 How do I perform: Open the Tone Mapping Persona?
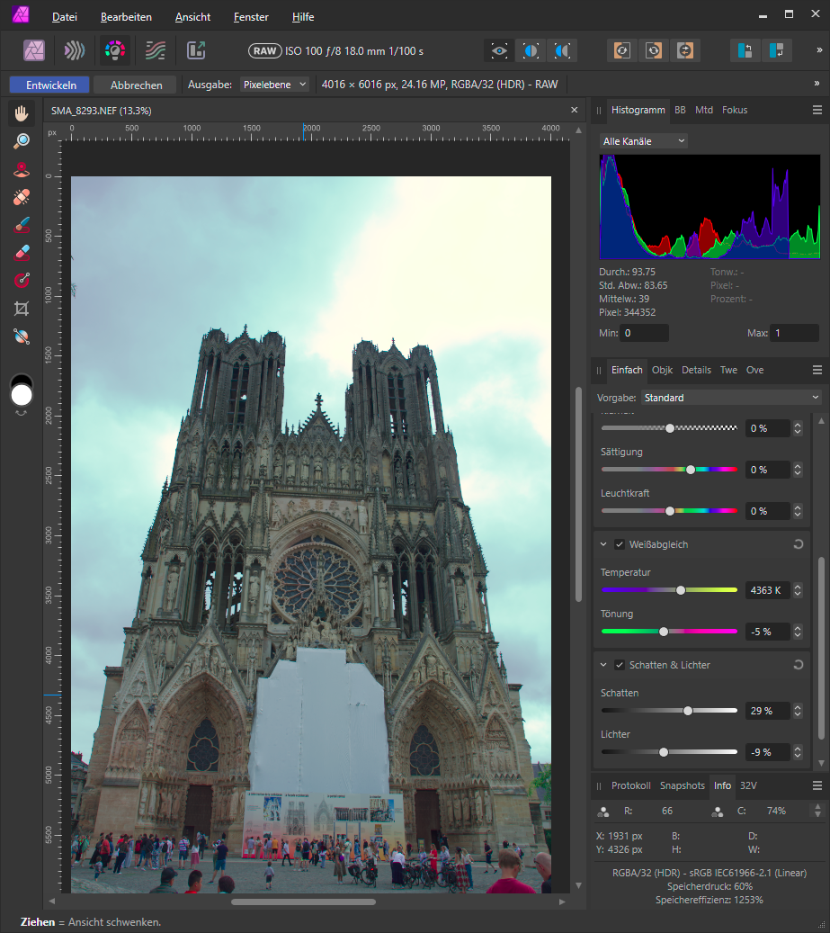[x=156, y=50]
